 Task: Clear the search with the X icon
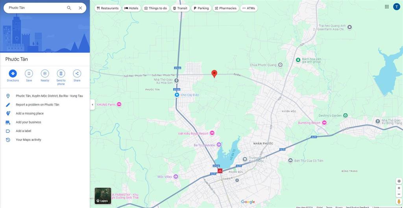[x=80, y=8]
